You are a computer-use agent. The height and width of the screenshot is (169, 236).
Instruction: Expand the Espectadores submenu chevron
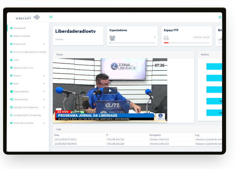[44, 91]
